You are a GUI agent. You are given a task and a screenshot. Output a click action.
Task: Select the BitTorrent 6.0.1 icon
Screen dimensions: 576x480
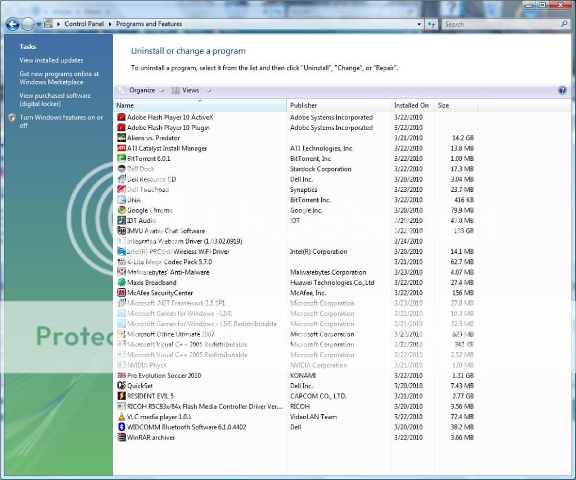(x=121, y=159)
